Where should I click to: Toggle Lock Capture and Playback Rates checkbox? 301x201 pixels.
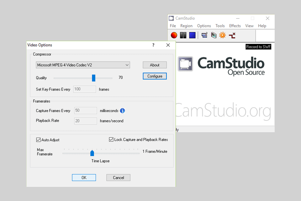pyautogui.click(x=111, y=139)
